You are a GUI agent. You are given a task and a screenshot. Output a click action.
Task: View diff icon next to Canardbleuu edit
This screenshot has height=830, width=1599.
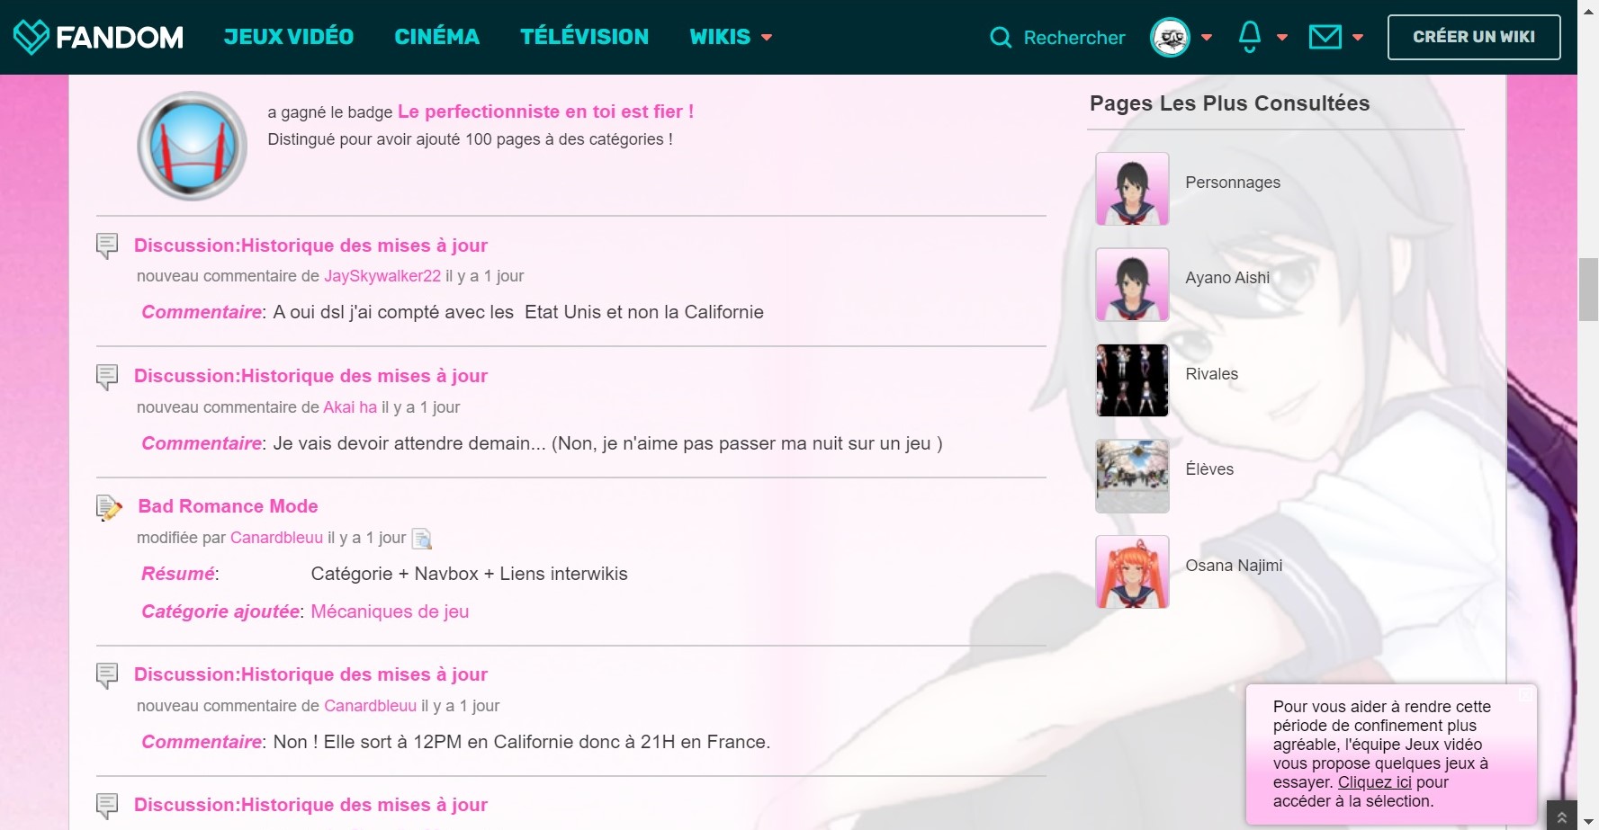421,539
